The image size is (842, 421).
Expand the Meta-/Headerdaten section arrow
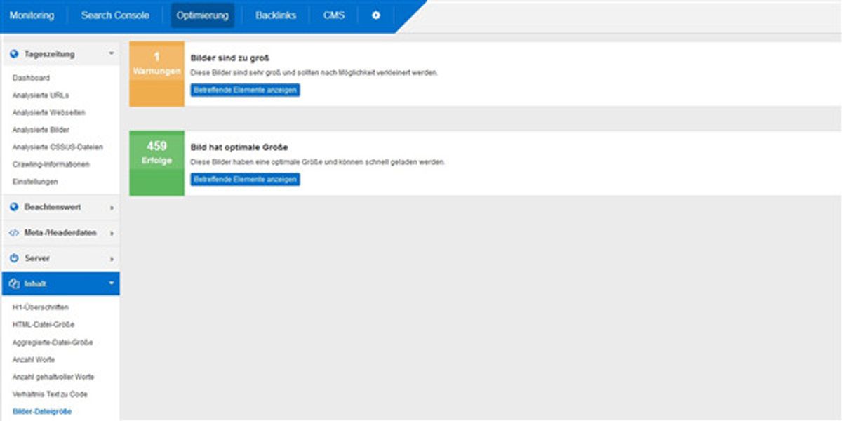(112, 233)
